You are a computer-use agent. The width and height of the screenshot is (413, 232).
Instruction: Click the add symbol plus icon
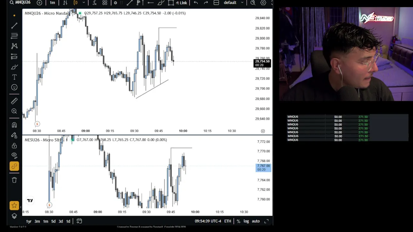(x=39, y=3)
